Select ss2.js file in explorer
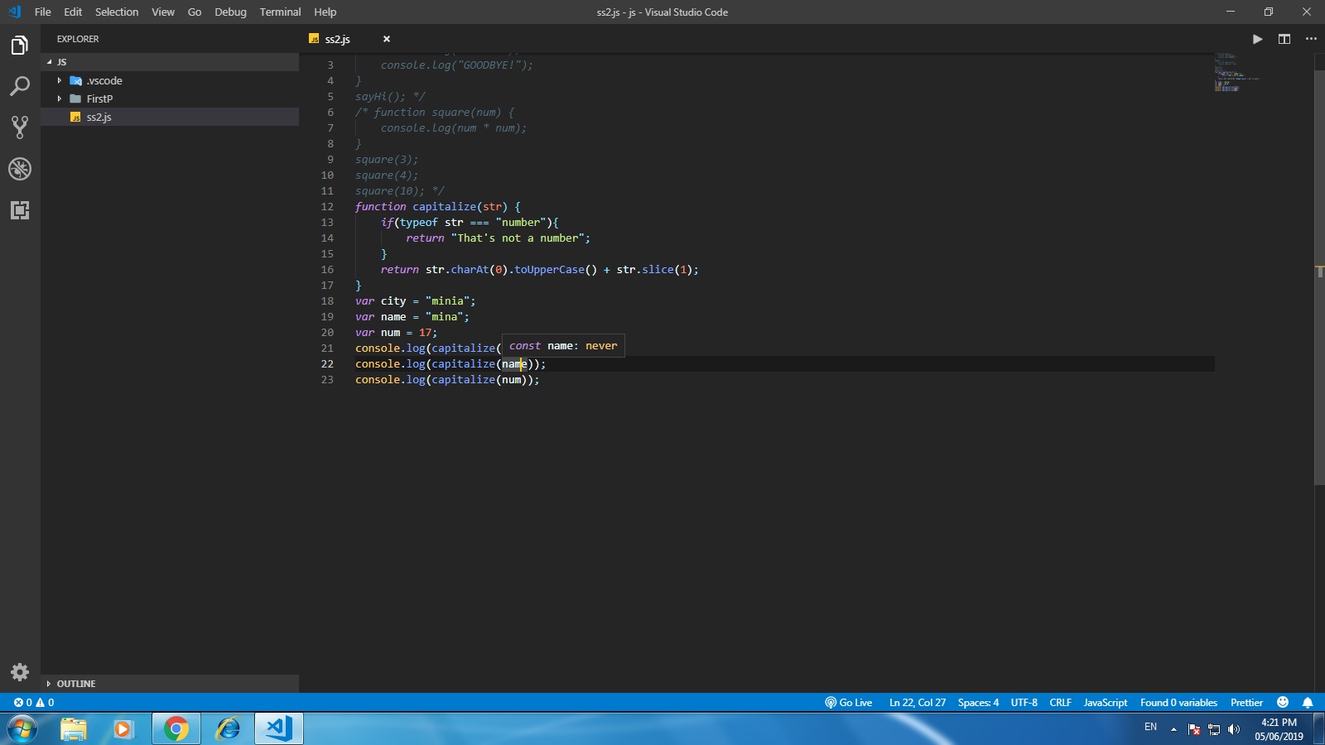The width and height of the screenshot is (1325, 745). pos(170,117)
